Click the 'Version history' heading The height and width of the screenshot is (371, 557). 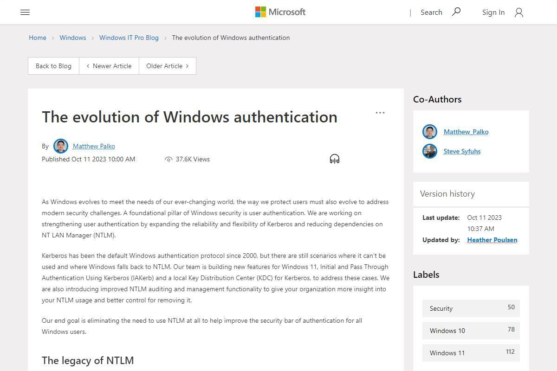click(447, 194)
